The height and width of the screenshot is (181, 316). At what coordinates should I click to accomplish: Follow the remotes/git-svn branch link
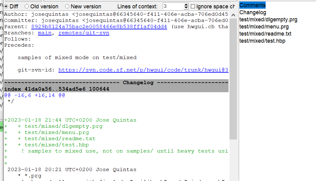tap(84, 33)
